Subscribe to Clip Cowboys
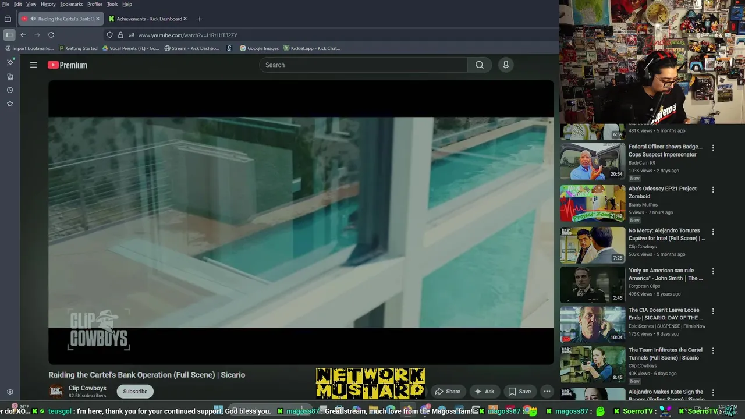This screenshot has width=745, height=419. tap(135, 392)
